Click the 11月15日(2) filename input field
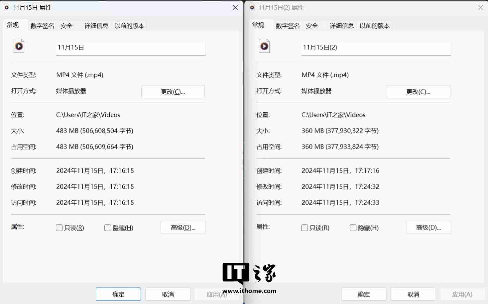 coord(376,49)
